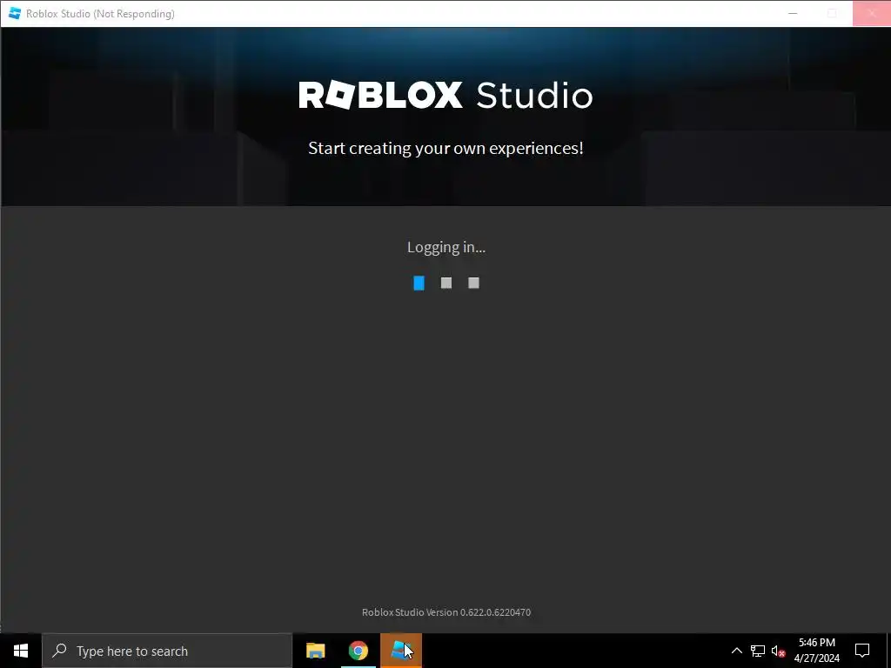This screenshot has width=891, height=668.
Task: Click the muted volume tray icon
Action: [779, 651]
